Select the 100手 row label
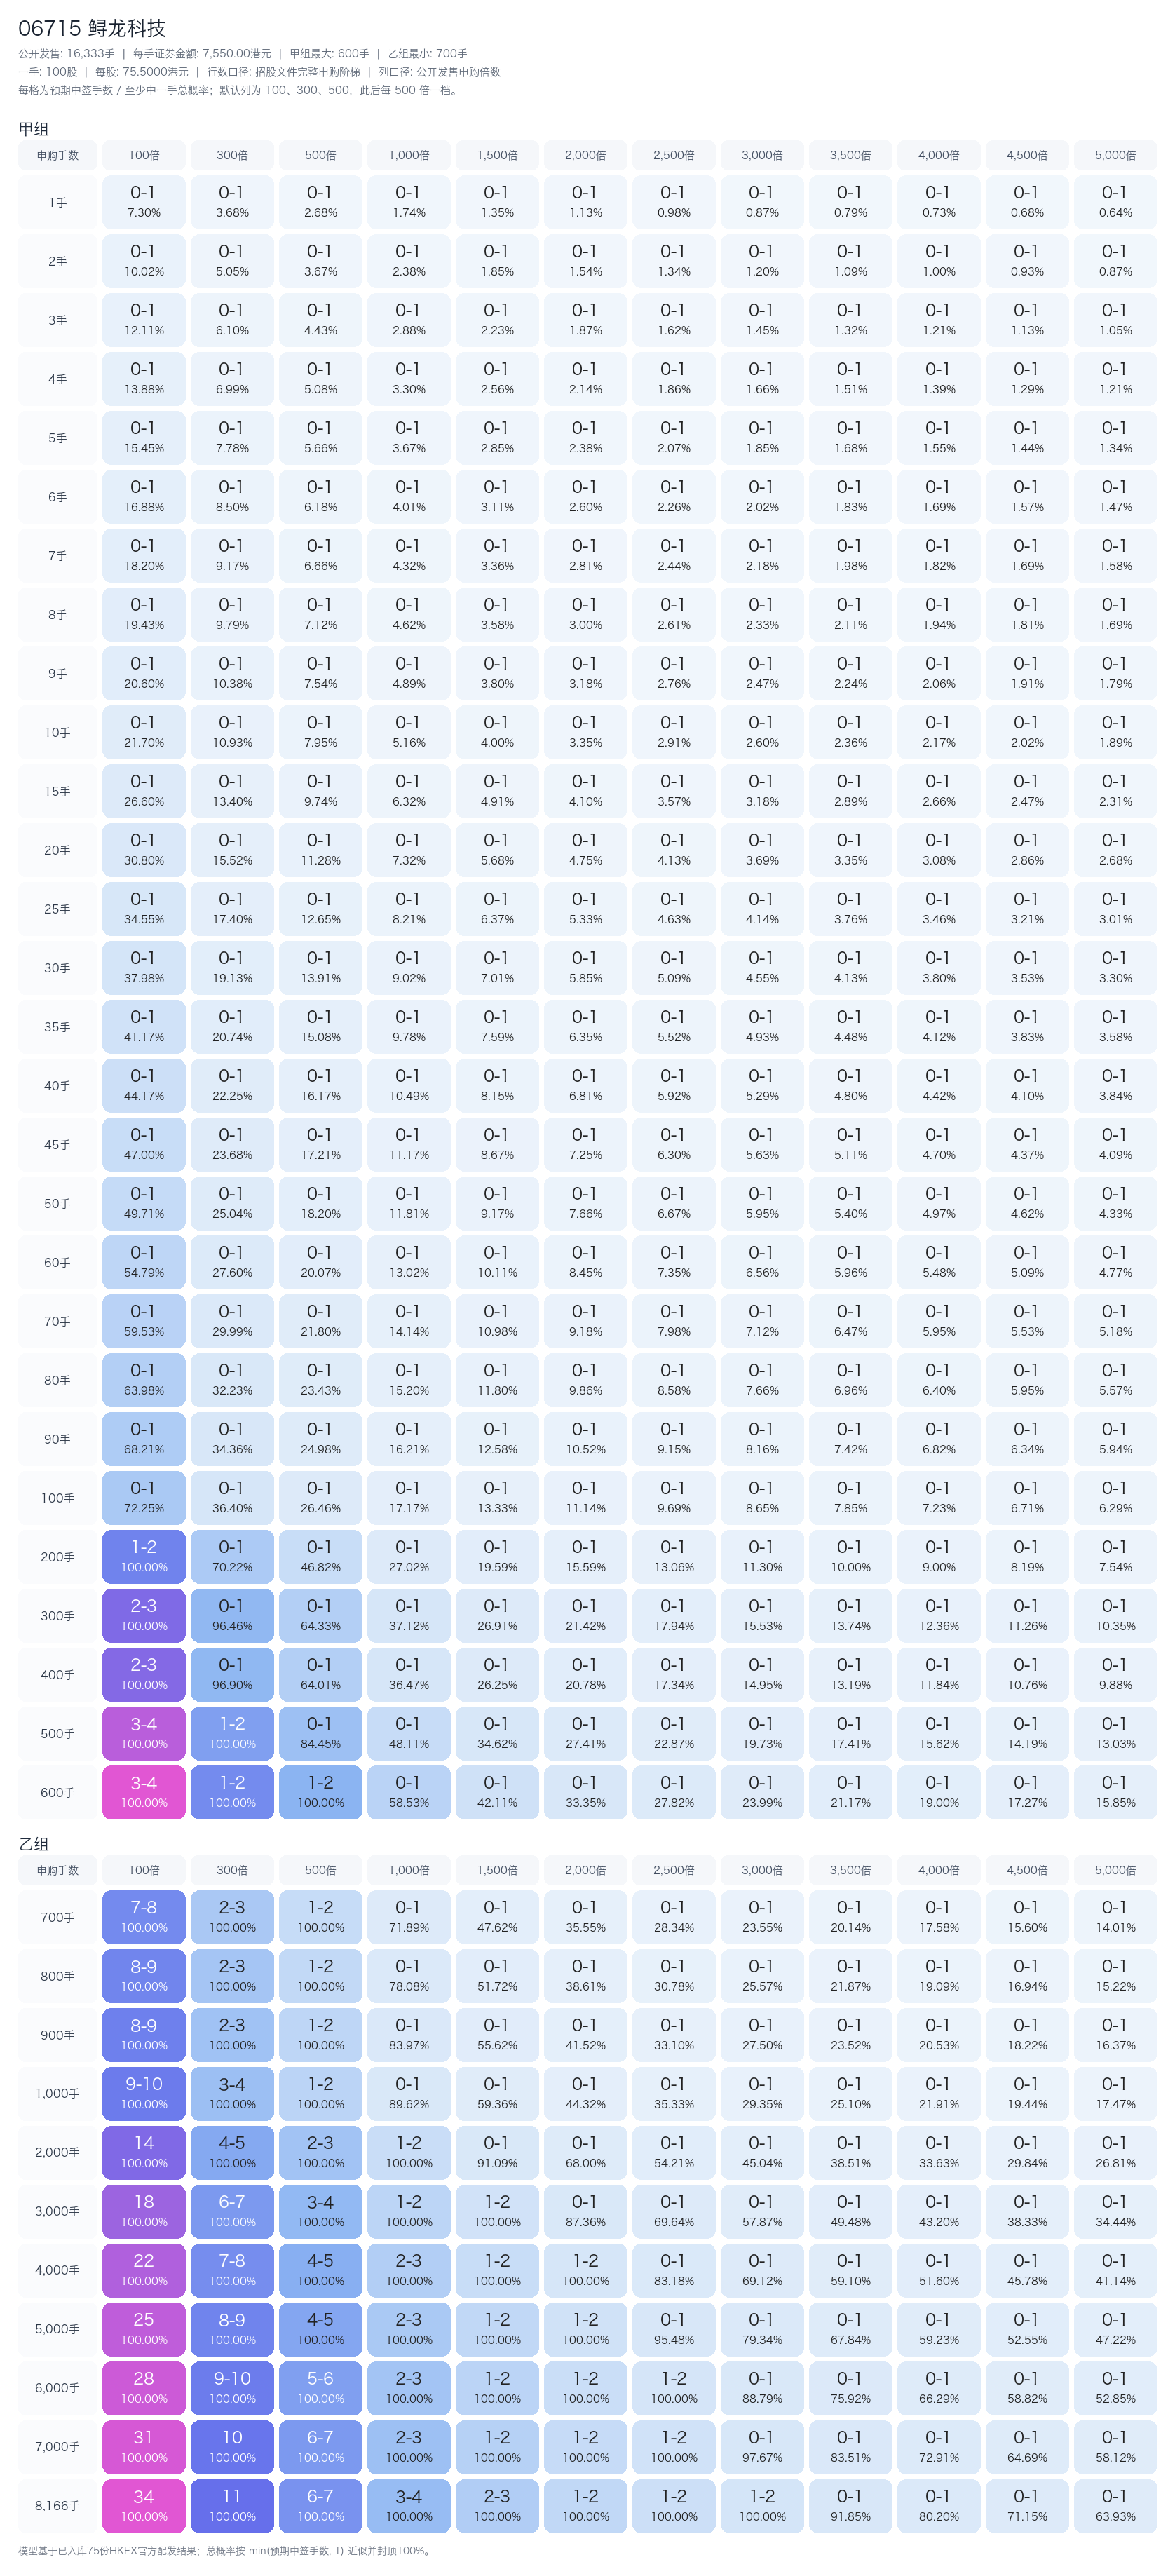This screenshot has width=1175, height=2576. [x=58, y=1498]
